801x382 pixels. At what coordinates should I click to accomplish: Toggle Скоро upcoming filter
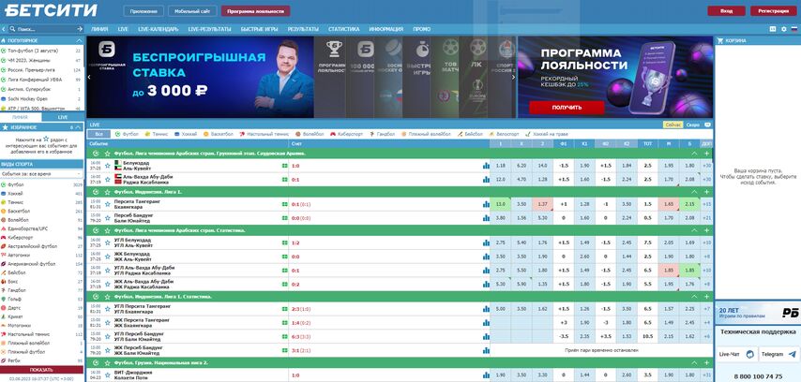click(693, 125)
